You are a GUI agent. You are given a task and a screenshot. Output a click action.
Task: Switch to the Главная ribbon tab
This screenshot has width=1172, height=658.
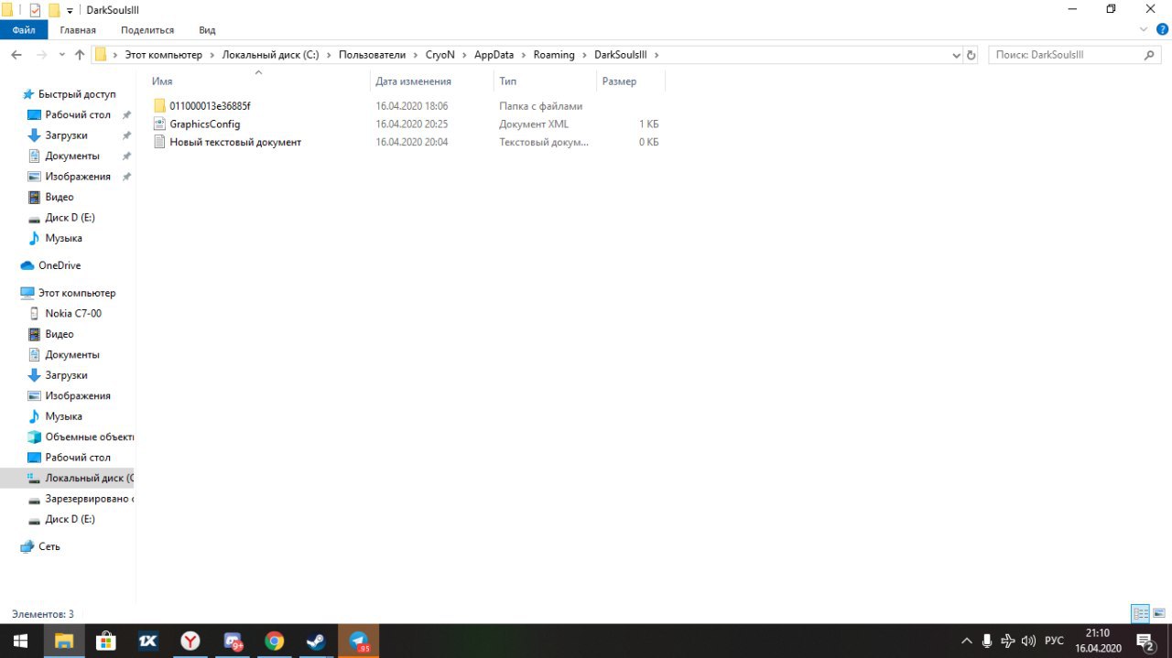(78, 30)
